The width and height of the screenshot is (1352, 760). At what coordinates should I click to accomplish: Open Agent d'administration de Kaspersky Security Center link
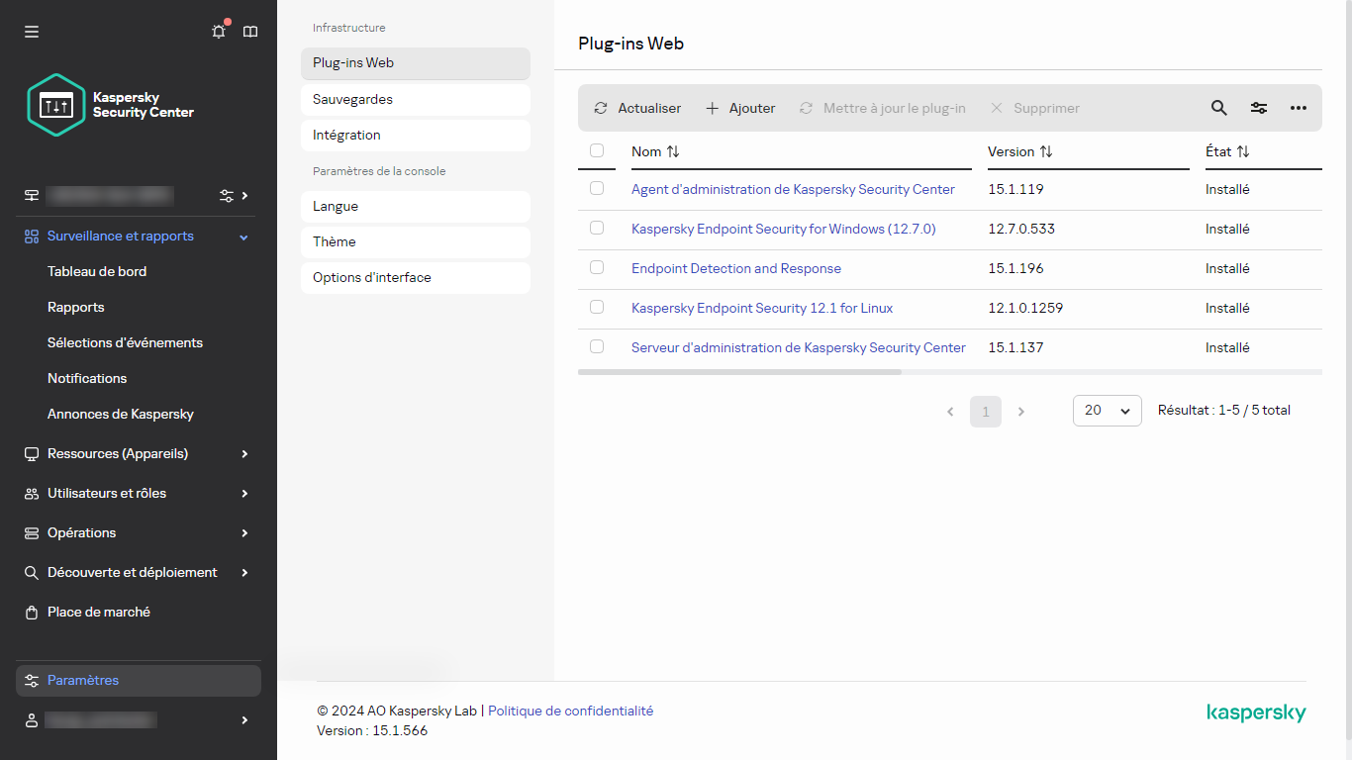click(793, 189)
